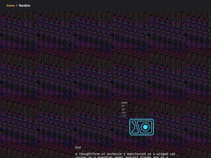Select the 'sex' field label
Viewport: 211px width, 158px height.
tap(123, 109)
